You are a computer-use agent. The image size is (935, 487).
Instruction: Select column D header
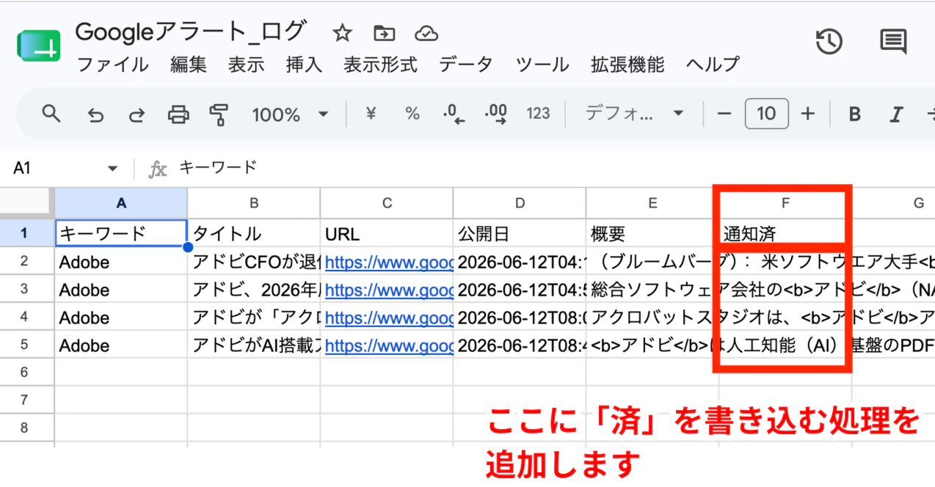(x=520, y=203)
